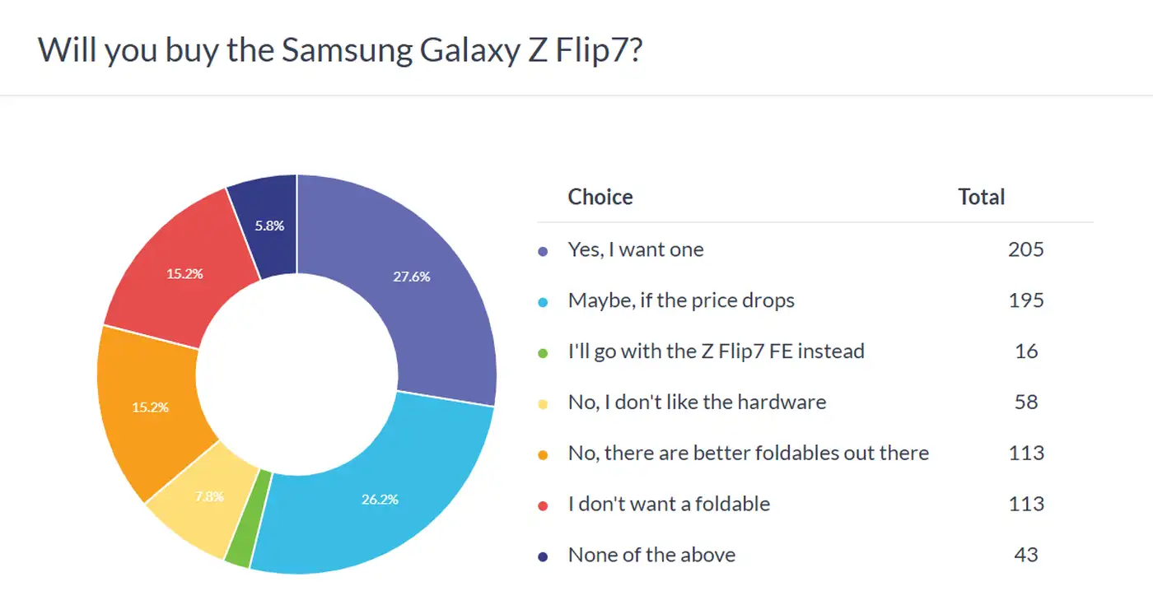This screenshot has width=1153, height=605.
Task: Click the total value 205
Action: [1025, 249]
